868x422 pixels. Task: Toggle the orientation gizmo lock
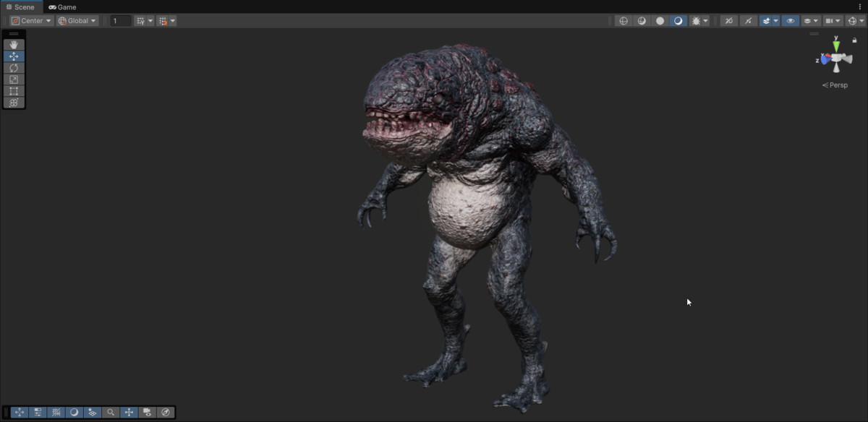[854, 40]
